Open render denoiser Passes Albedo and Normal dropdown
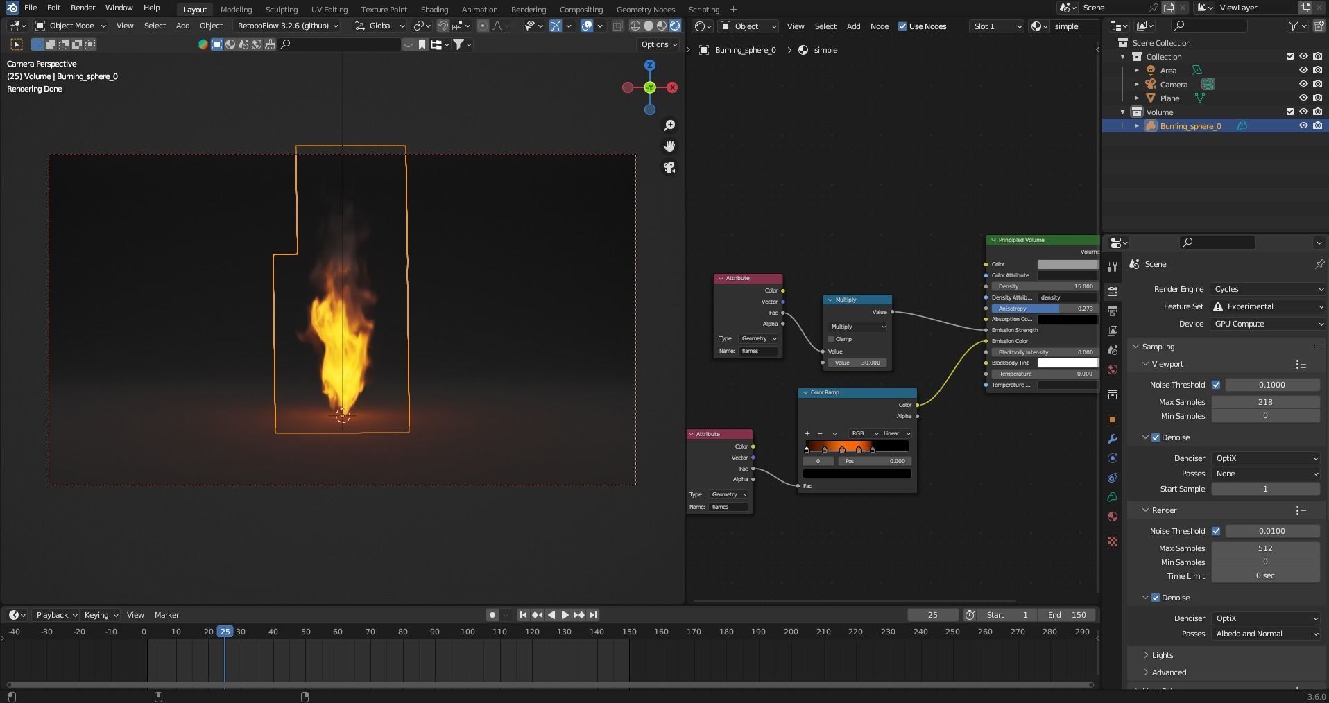 (x=1266, y=634)
